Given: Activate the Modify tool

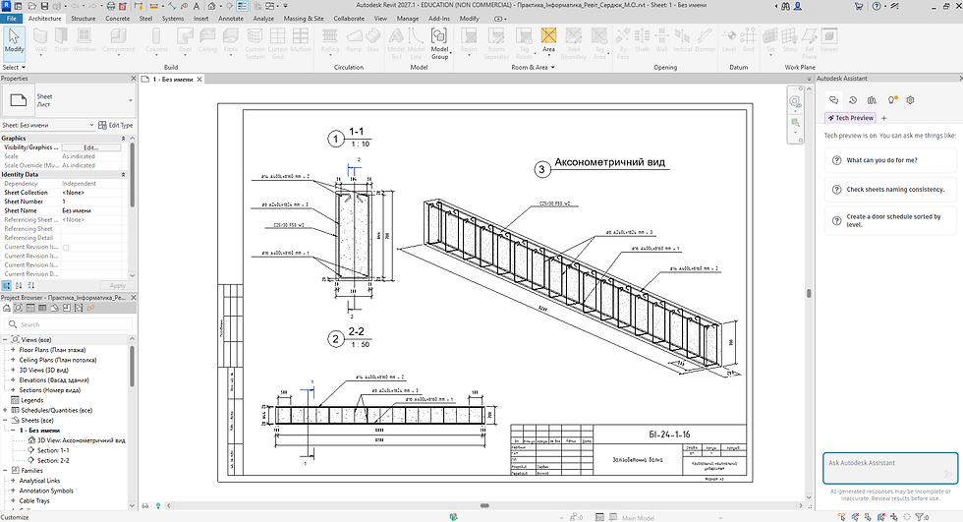Looking at the screenshot, I should pos(14,40).
